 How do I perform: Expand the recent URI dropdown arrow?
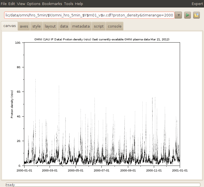[179, 15]
